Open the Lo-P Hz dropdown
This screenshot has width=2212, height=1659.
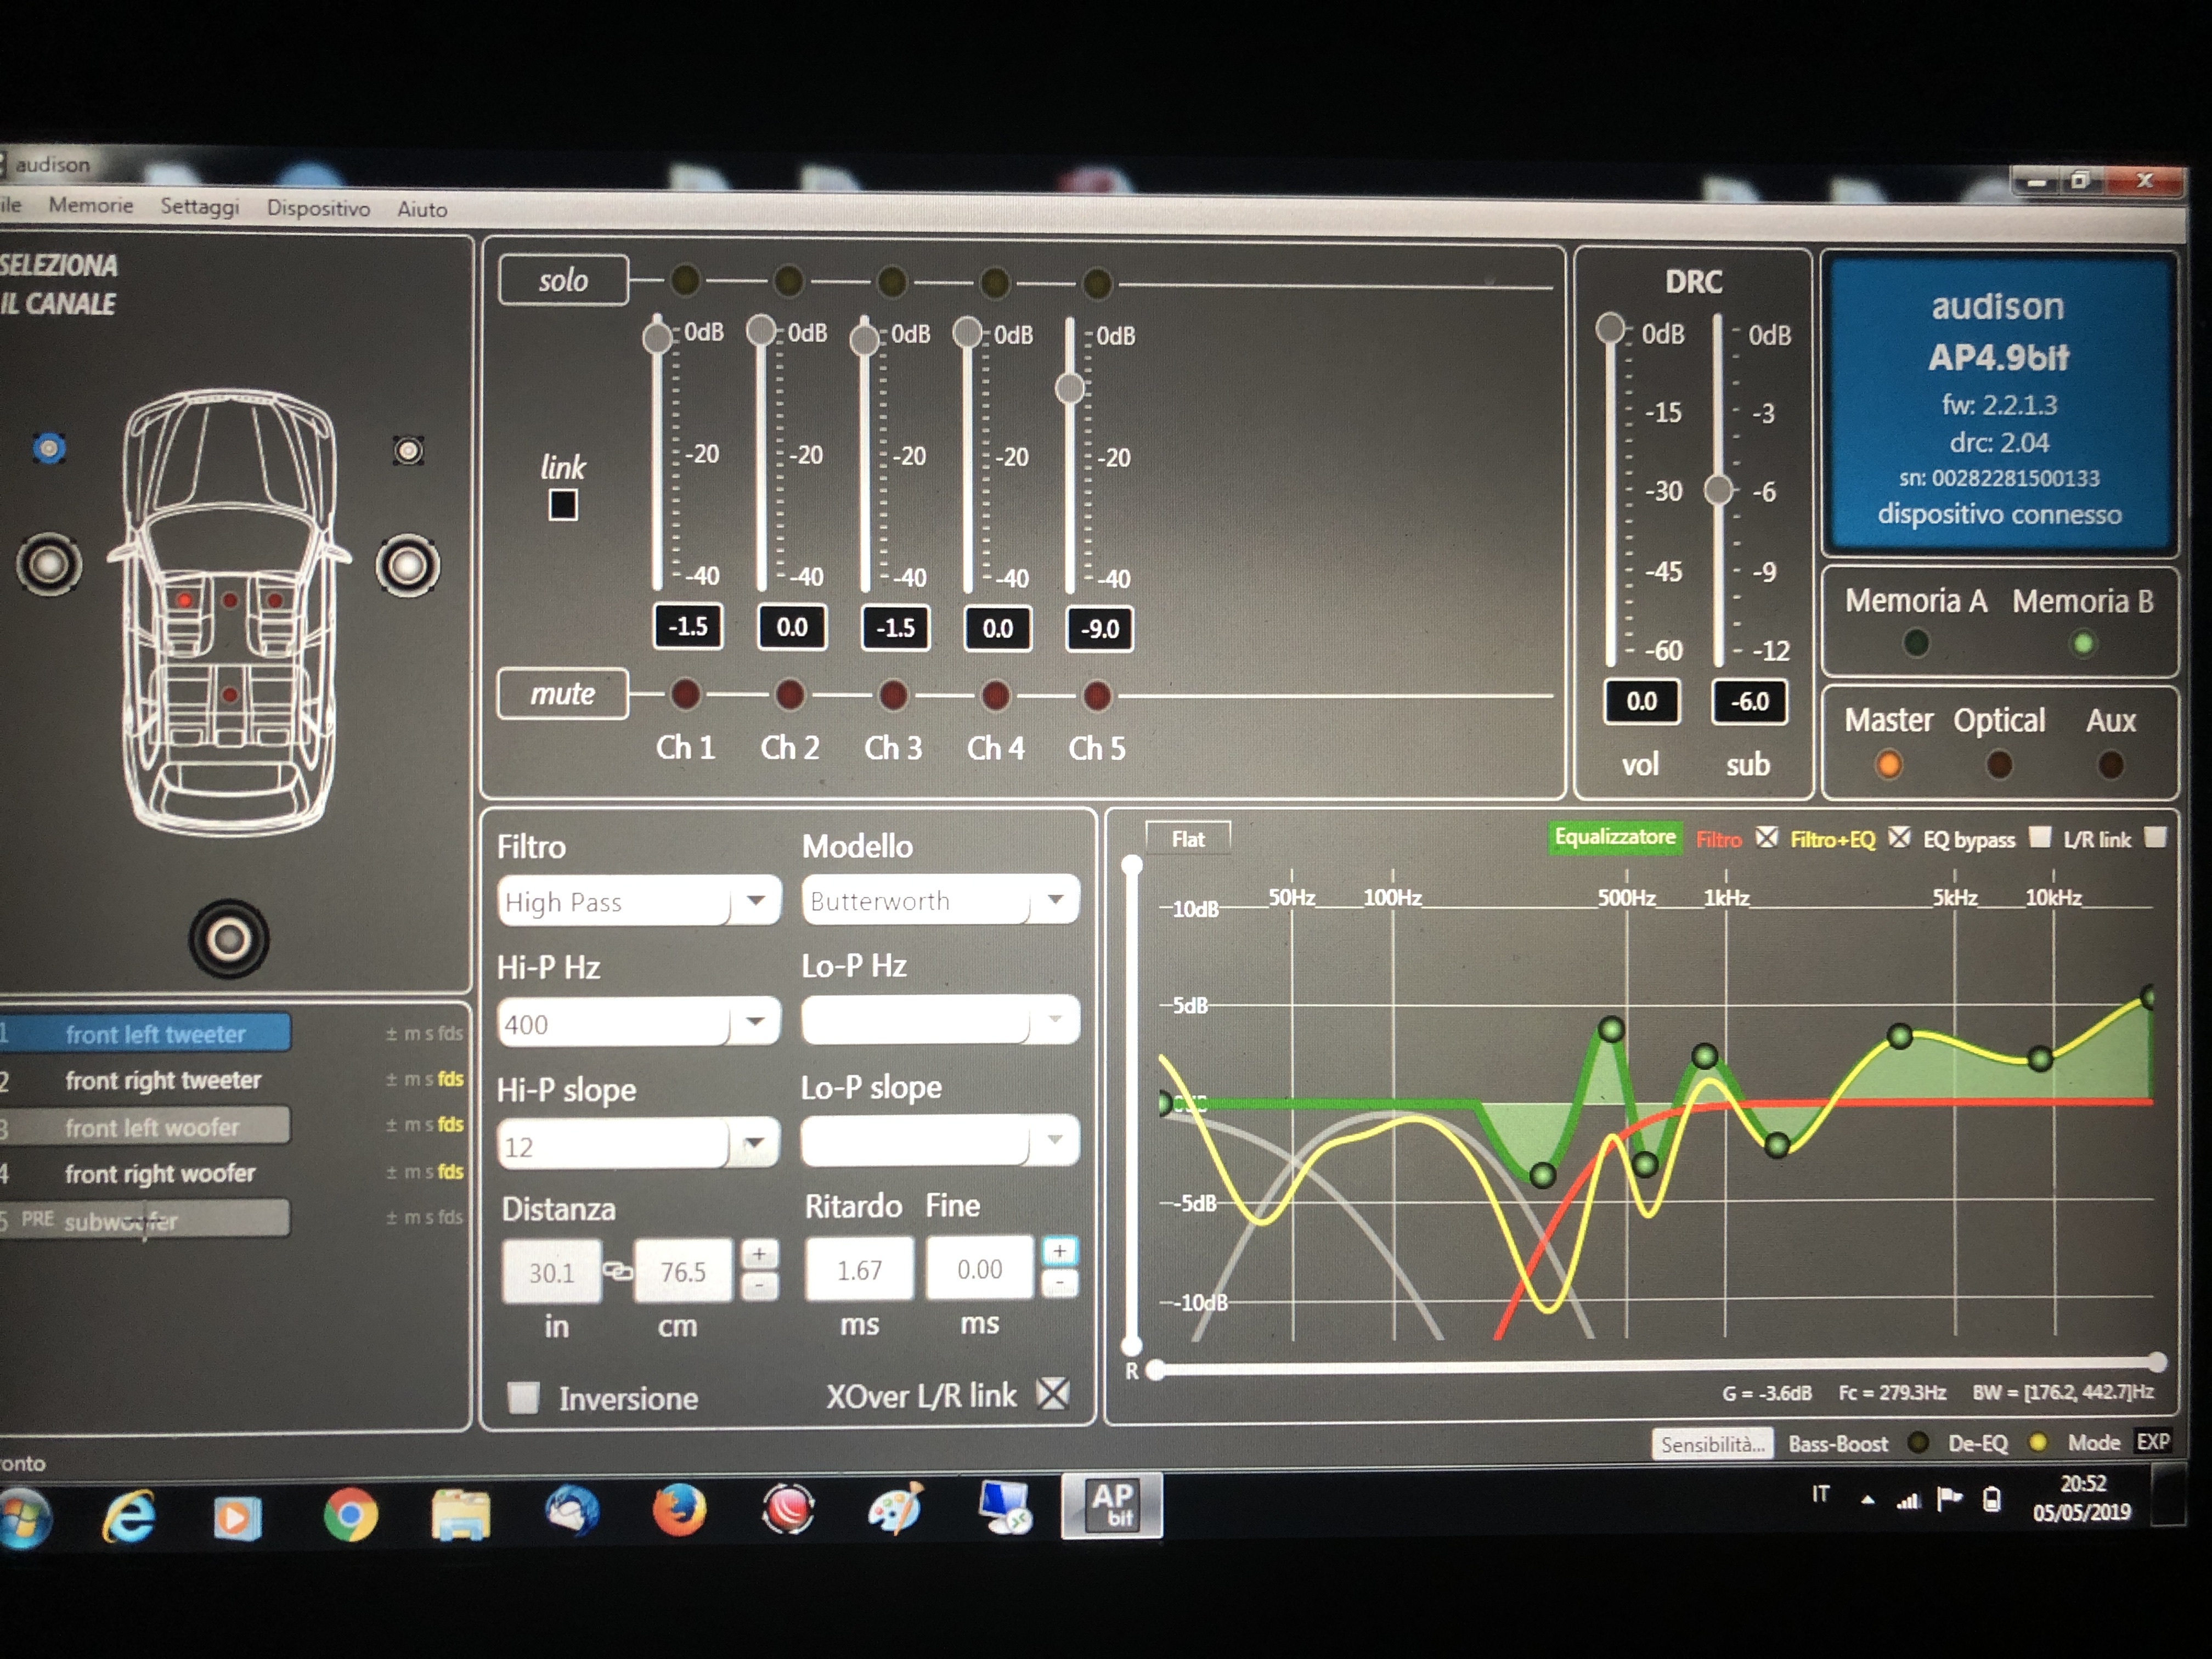coord(940,1020)
